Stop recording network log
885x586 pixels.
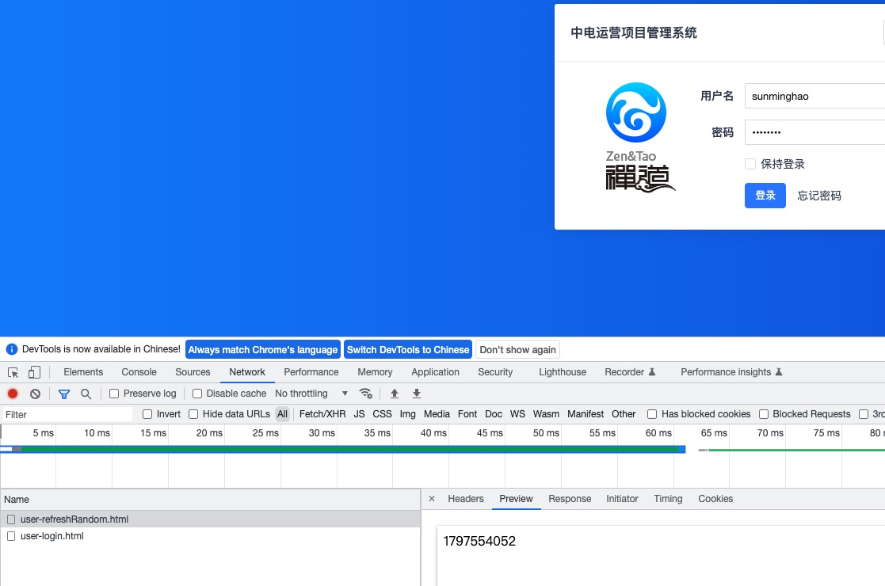pos(13,394)
